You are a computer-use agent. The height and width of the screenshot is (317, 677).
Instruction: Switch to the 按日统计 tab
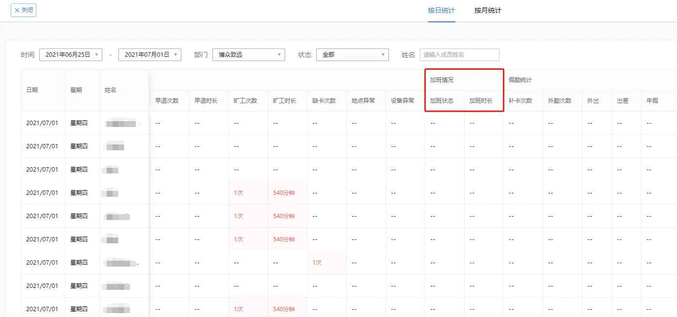(441, 10)
